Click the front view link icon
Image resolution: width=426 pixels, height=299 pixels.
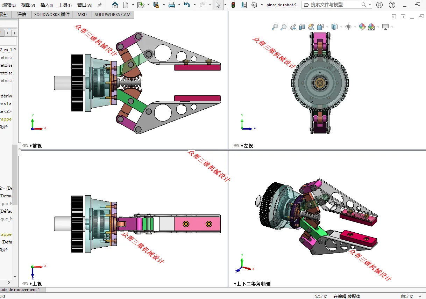pyautogui.click(x=25, y=146)
